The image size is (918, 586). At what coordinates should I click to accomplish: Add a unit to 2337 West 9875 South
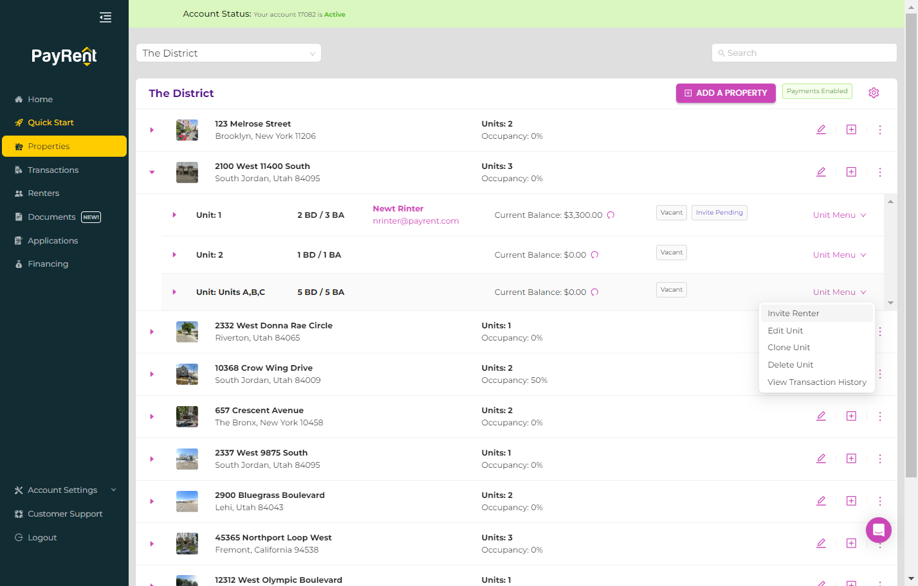coord(851,459)
